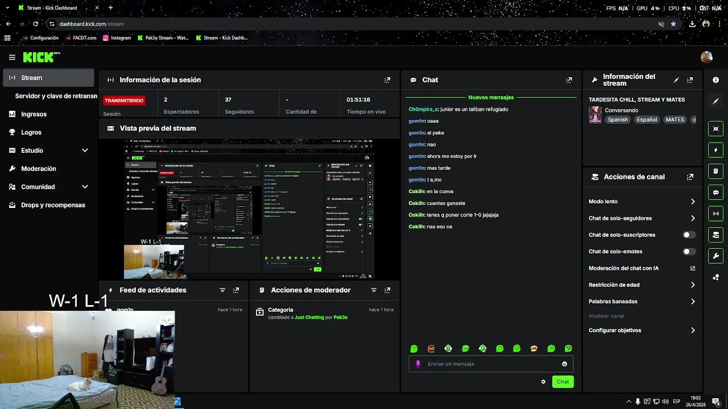The height and width of the screenshot is (409, 728).
Task: Pop out the Información del stream panel
Action: click(690, 80)
